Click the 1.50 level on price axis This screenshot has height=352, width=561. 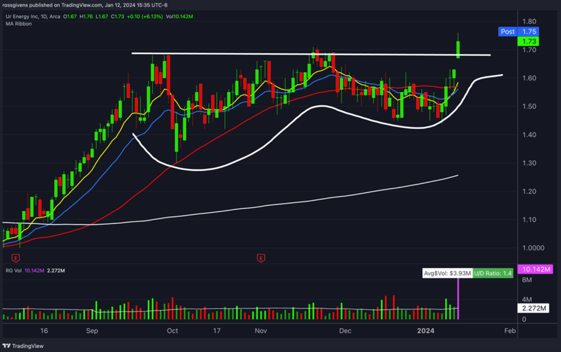point(529,106)
